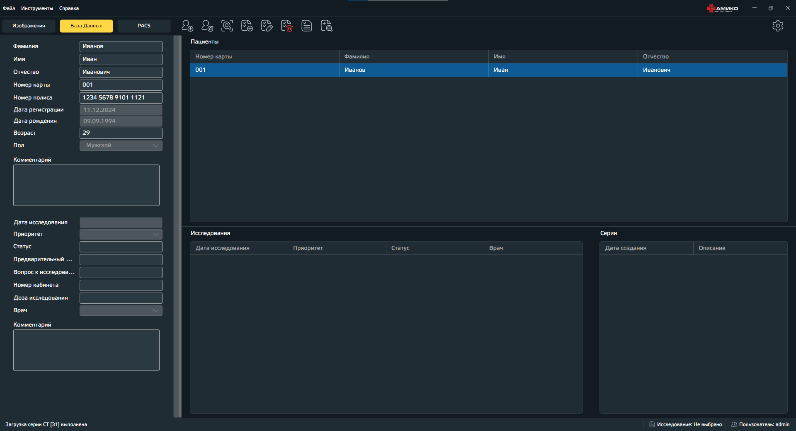Click the Иванов cell in patients table
Screen dimensions: 796x431
point(414,70)
